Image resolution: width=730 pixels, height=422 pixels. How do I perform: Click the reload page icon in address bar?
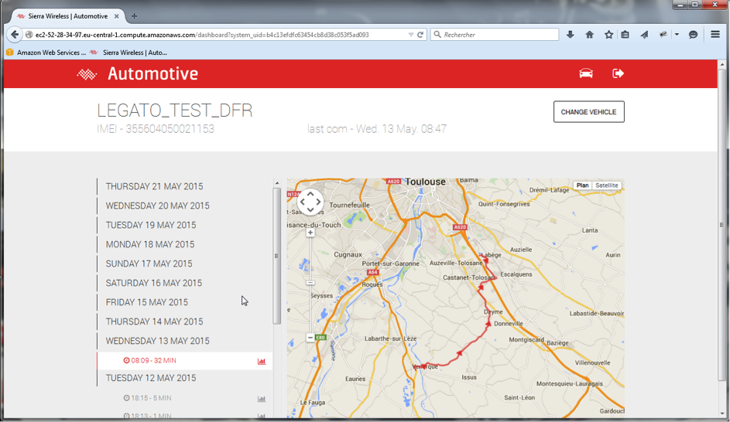420,34
